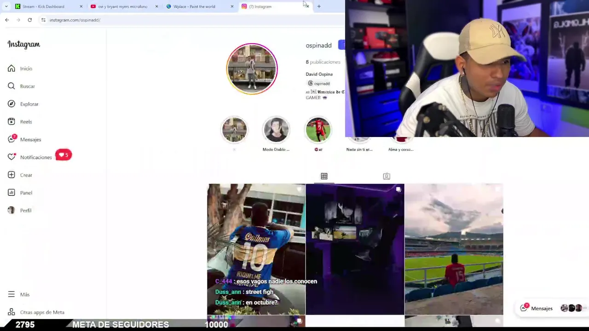
Task: Open the dark gaming setup post
Action: point(355,249)
